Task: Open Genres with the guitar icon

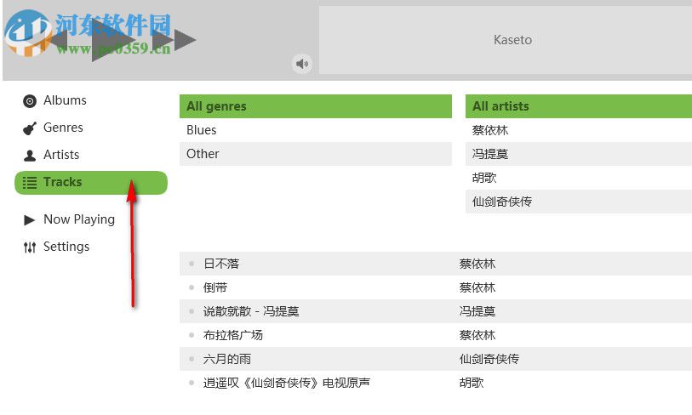Action: coord(53,128)
